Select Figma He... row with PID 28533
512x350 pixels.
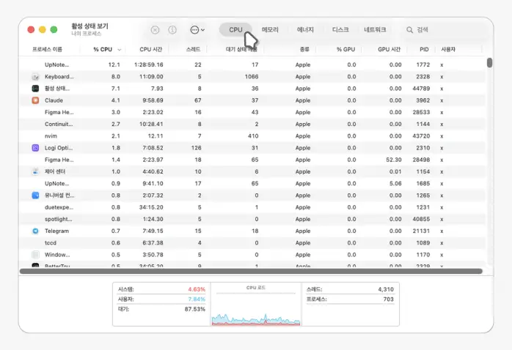[x=252, y=113]
